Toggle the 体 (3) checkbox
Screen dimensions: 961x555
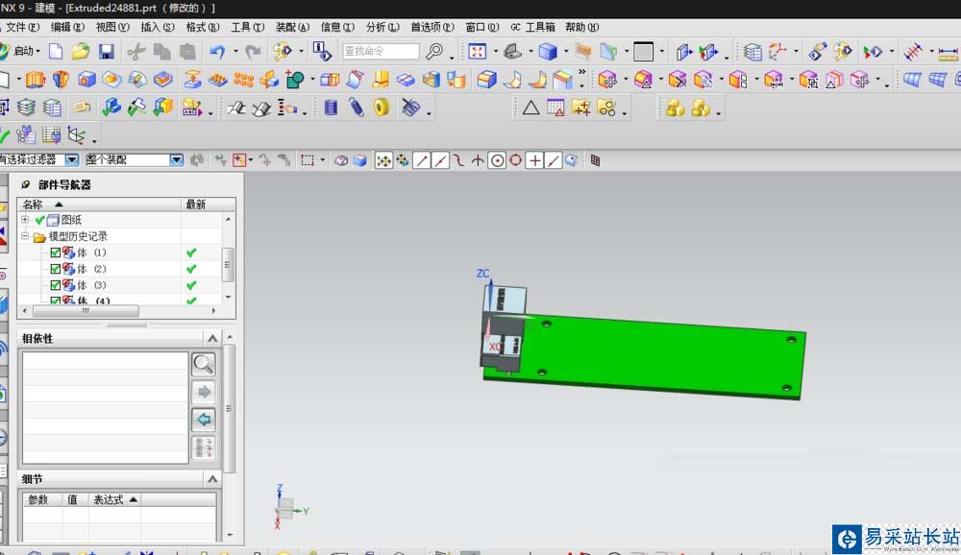pyautogui.click(x=56, y=285)
